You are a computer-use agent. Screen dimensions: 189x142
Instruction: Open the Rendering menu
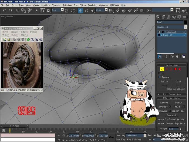click(92, 5)
